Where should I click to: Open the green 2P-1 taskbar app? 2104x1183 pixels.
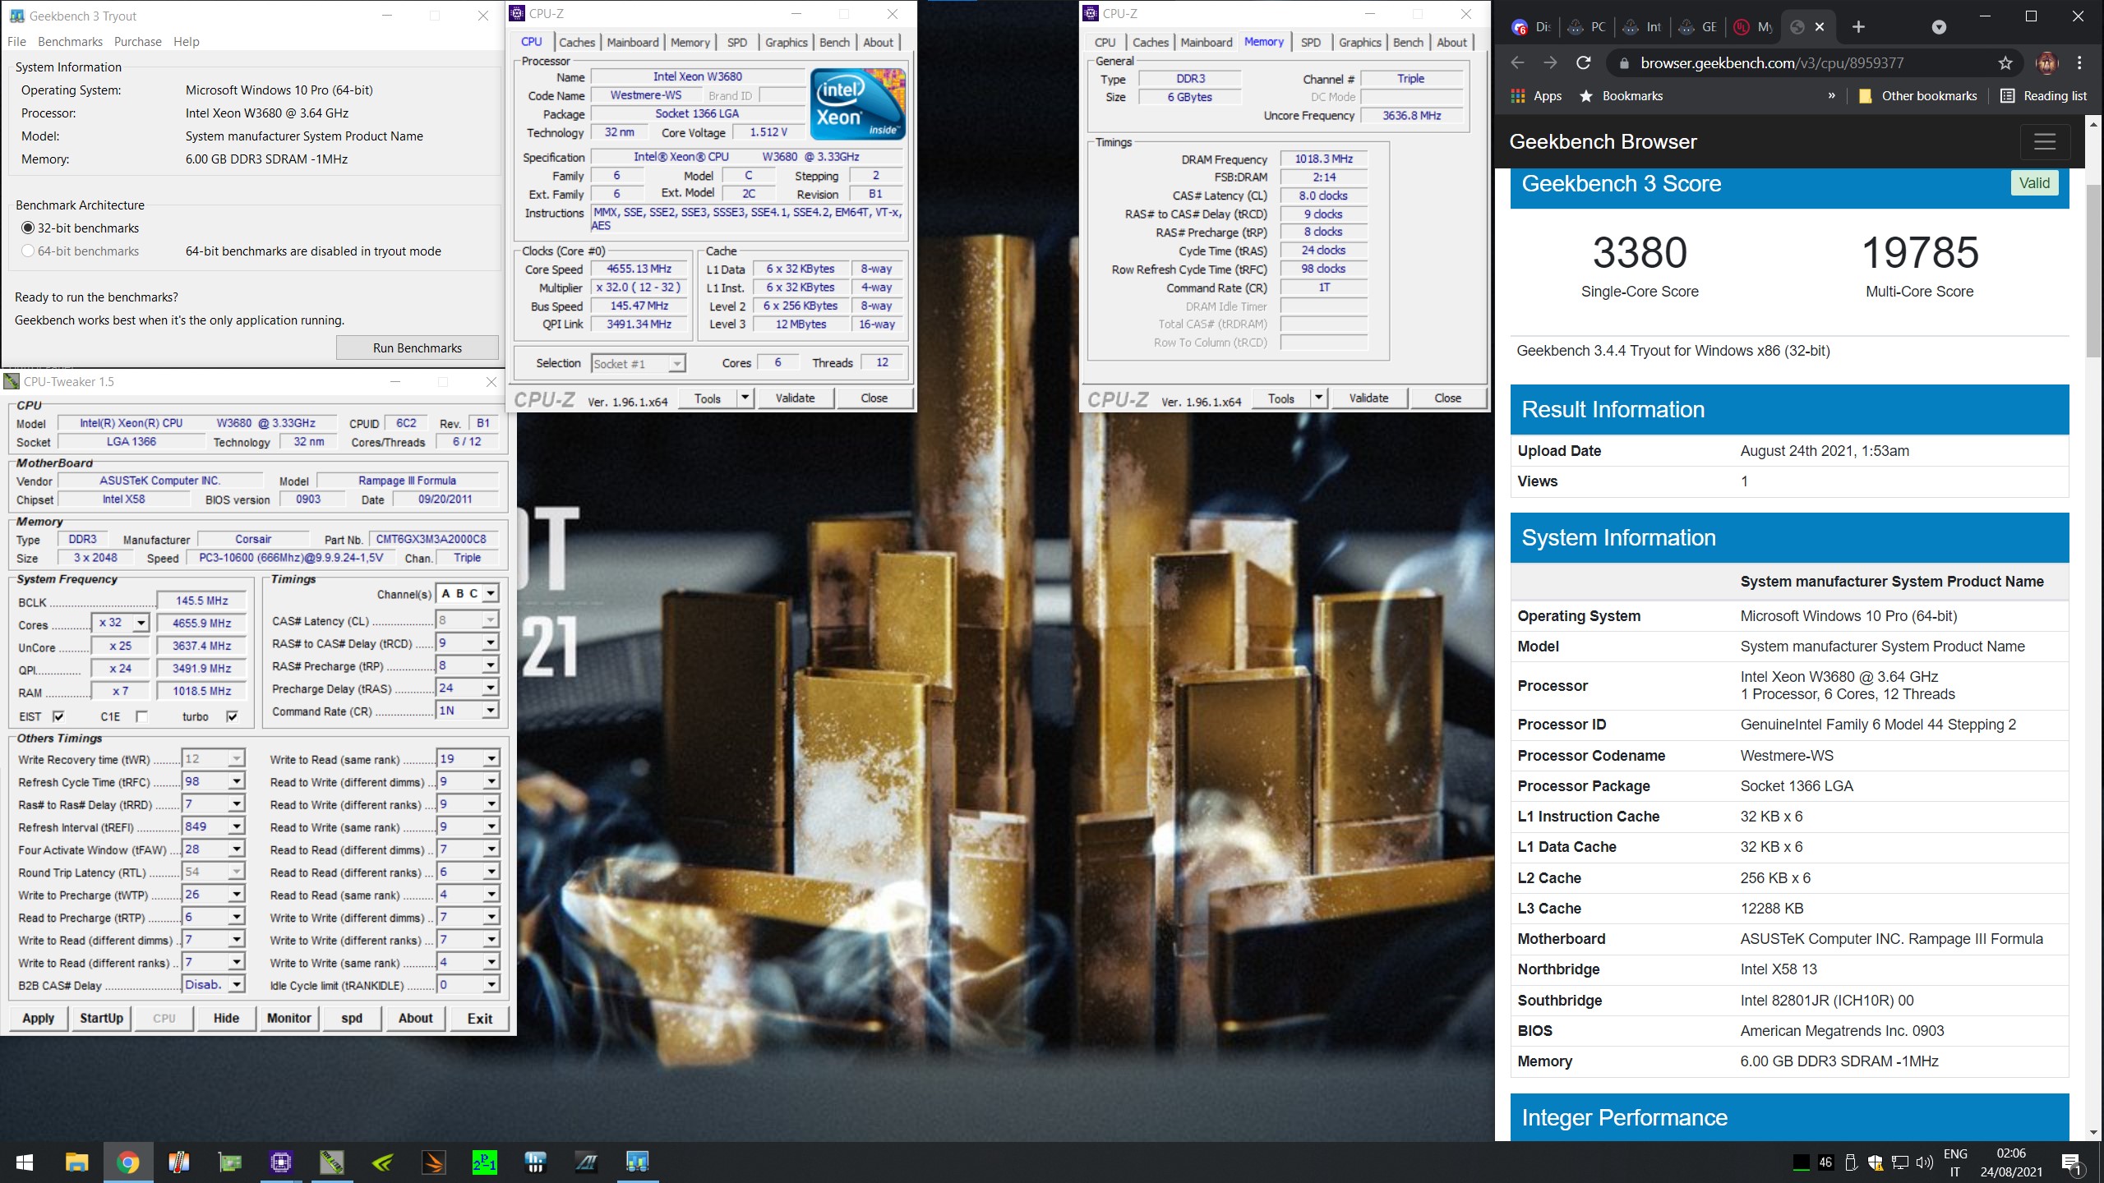click(484, 1162)
